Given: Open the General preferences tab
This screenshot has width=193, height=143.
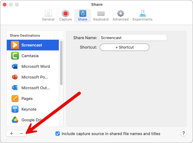Looking at the screenshot, I should tap(48, 16).
